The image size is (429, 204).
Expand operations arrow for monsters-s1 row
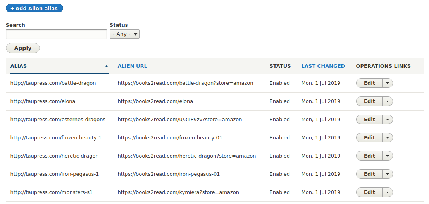[388, 192]
